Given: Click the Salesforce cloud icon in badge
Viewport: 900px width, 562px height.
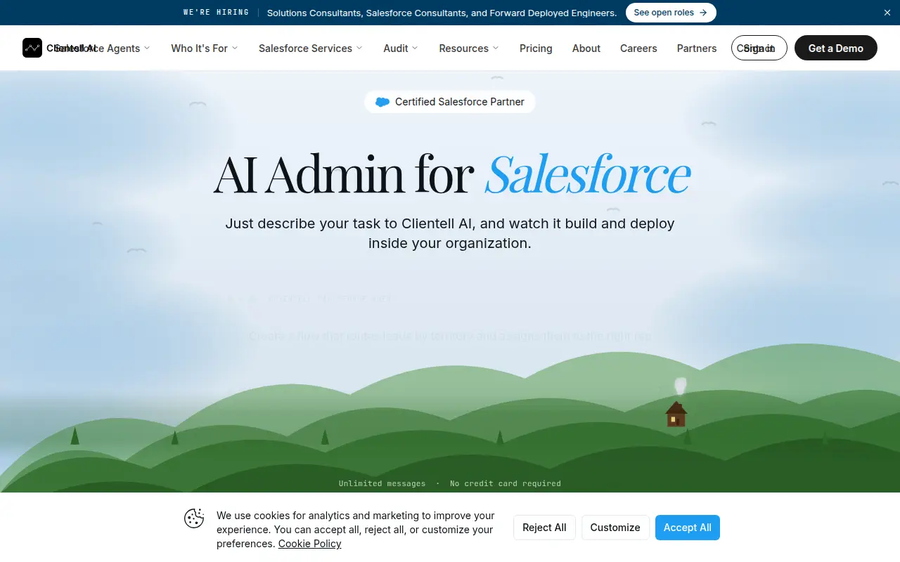Looking at the screenshot, I should 382,102.
